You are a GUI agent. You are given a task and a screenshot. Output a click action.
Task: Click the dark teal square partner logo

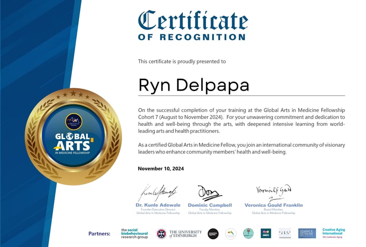[266, 233]
